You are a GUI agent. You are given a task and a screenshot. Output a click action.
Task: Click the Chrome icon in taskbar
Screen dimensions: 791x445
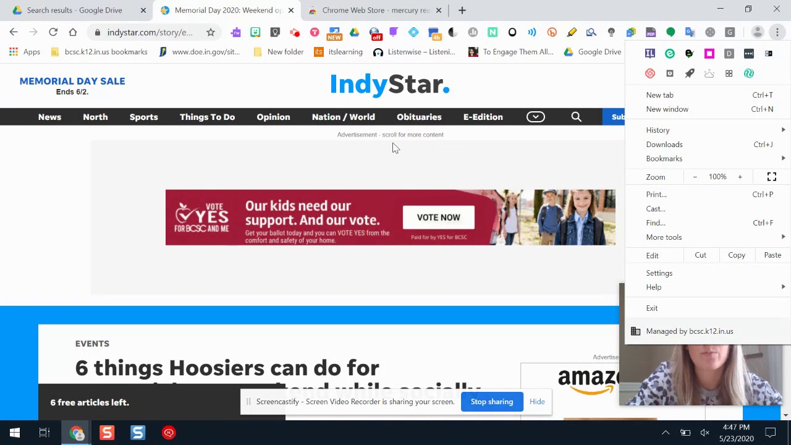click(77, 433)
